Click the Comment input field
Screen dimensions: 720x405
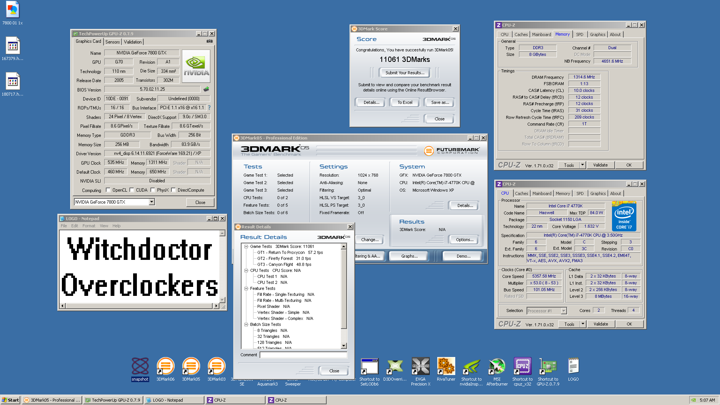click(303, 355)
